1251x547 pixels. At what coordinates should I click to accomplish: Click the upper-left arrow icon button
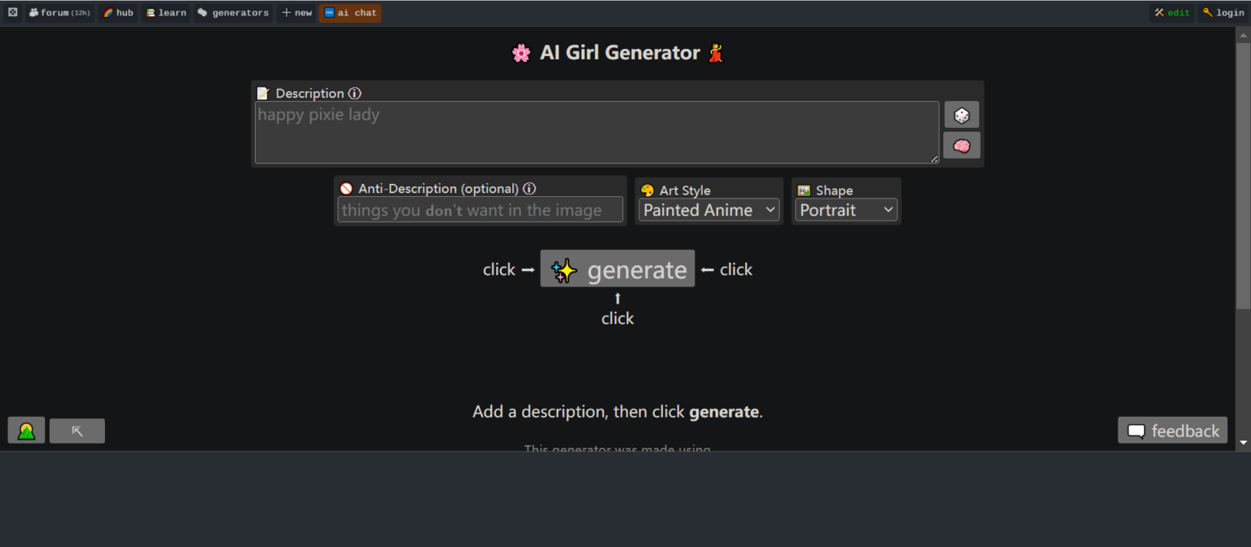(x=77, y=431)
